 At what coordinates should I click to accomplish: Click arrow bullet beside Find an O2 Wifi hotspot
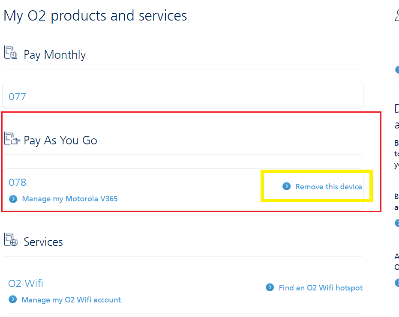270,287
